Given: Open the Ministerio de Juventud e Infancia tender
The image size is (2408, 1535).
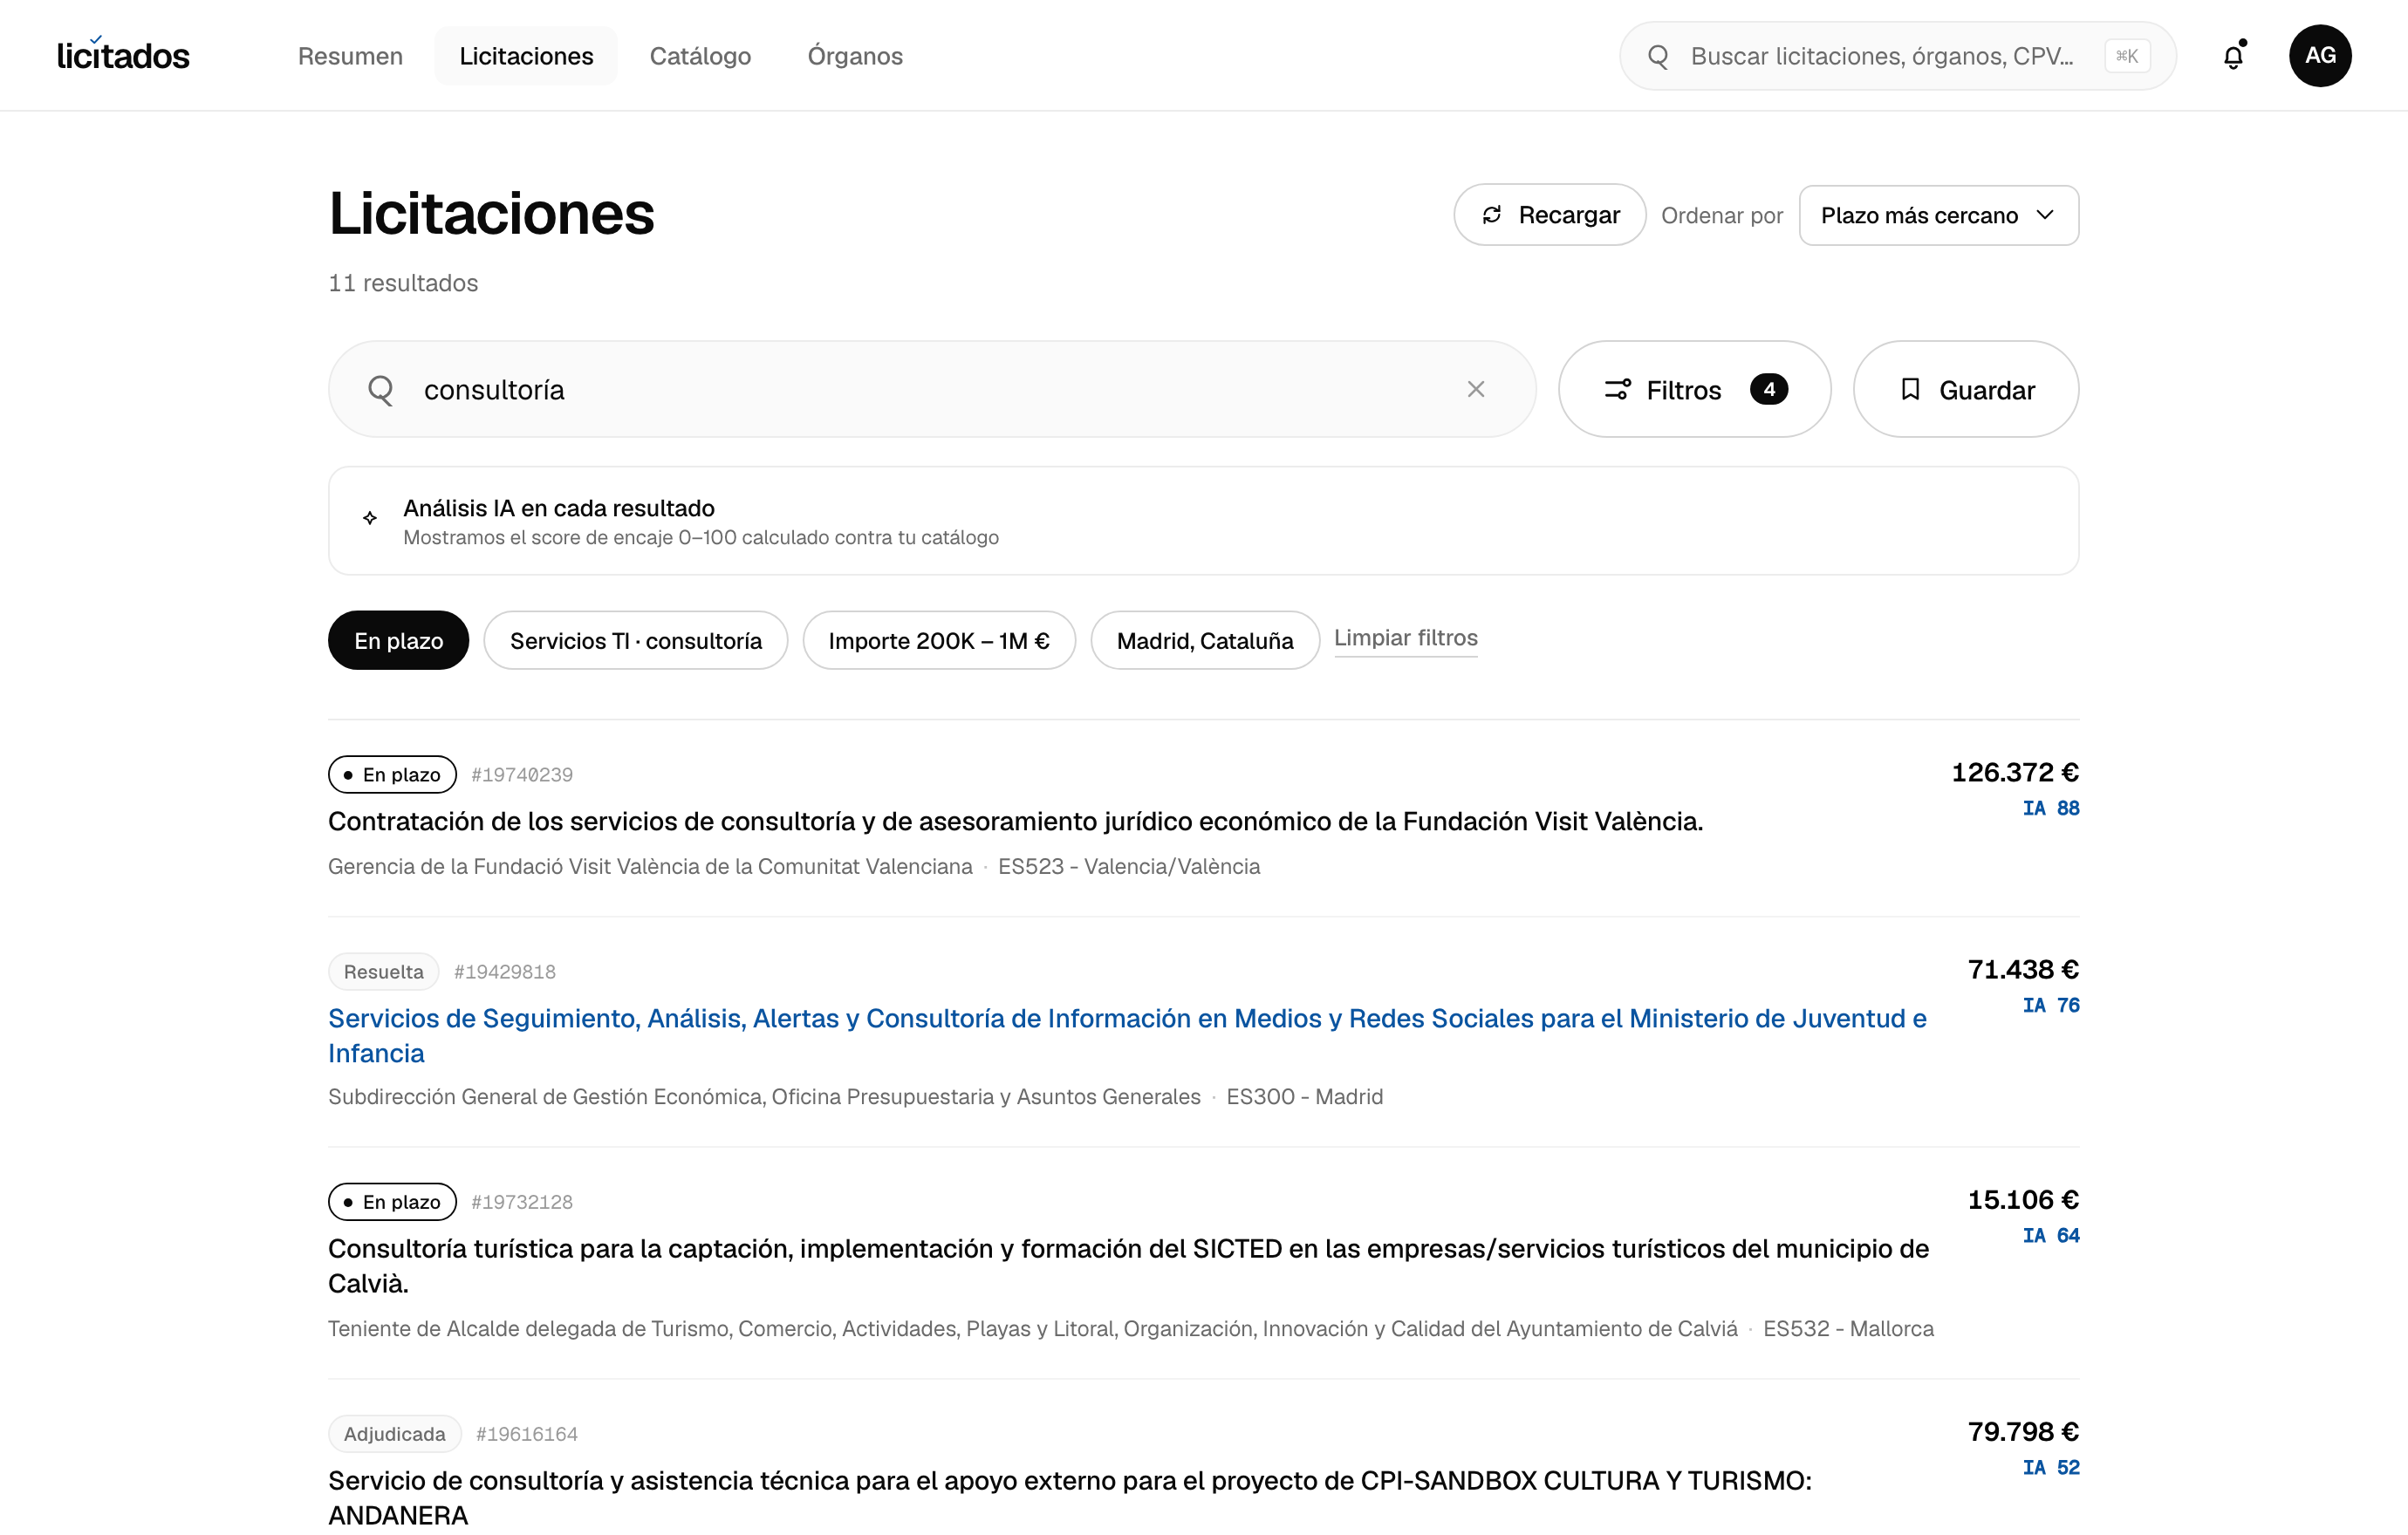Looking at the screenshot, I should (x=1127, y=1035).
